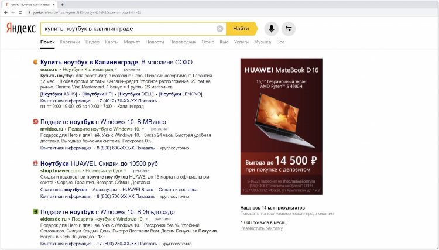Switch to Эфир tab
The width and height of the screenshot is (439, 250).
(x=208, y=42)
